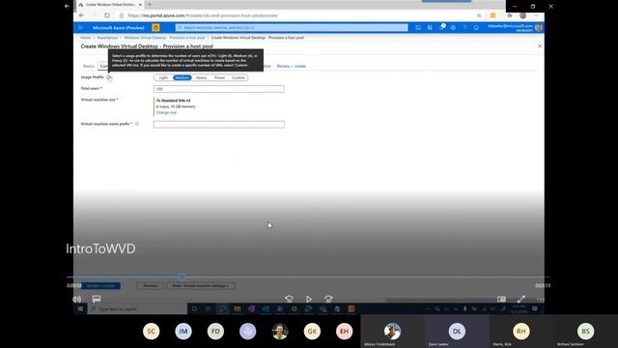Click the VM name prefix info icon
Viewport: 618px width, 348px height.
(x=137, y=124)
